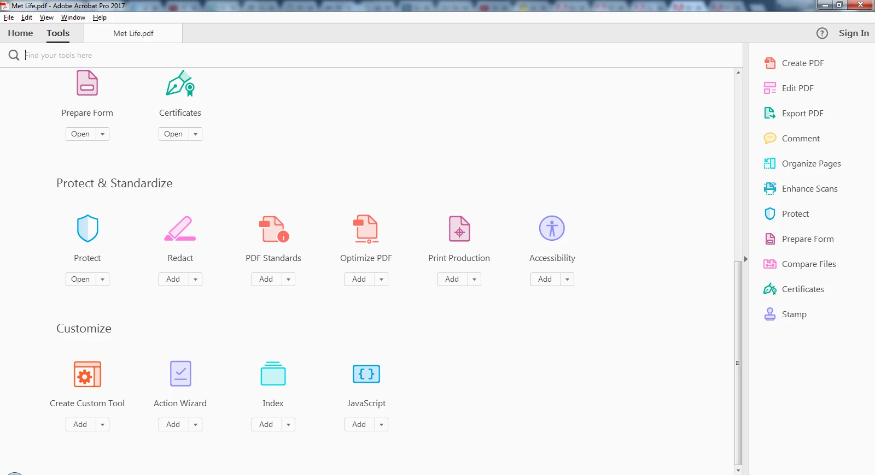Open the Window menu

(x=73, y=17)
